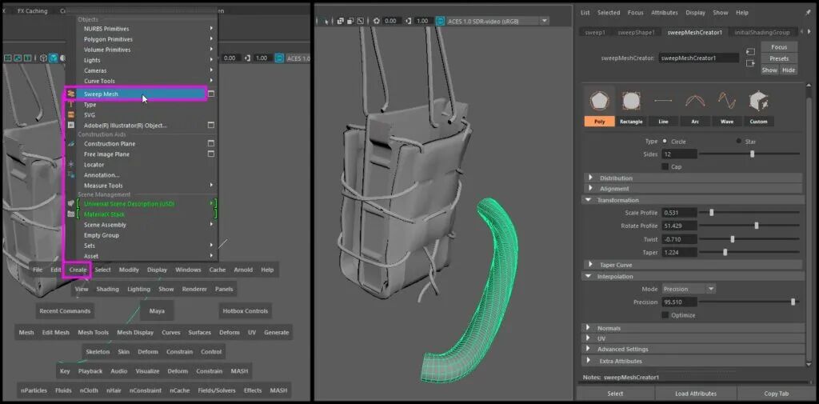Screen dimensions: 819x404
Task: Click the exposure icon before the 0.00 field
Action: pos(377,21)
